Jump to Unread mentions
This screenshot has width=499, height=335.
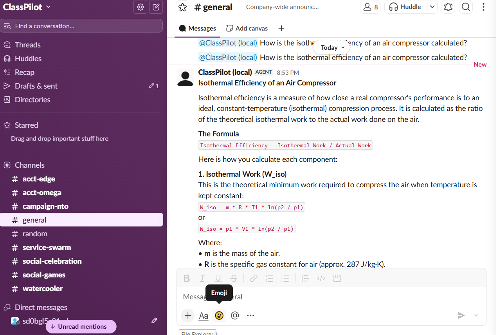click(81, 326)
